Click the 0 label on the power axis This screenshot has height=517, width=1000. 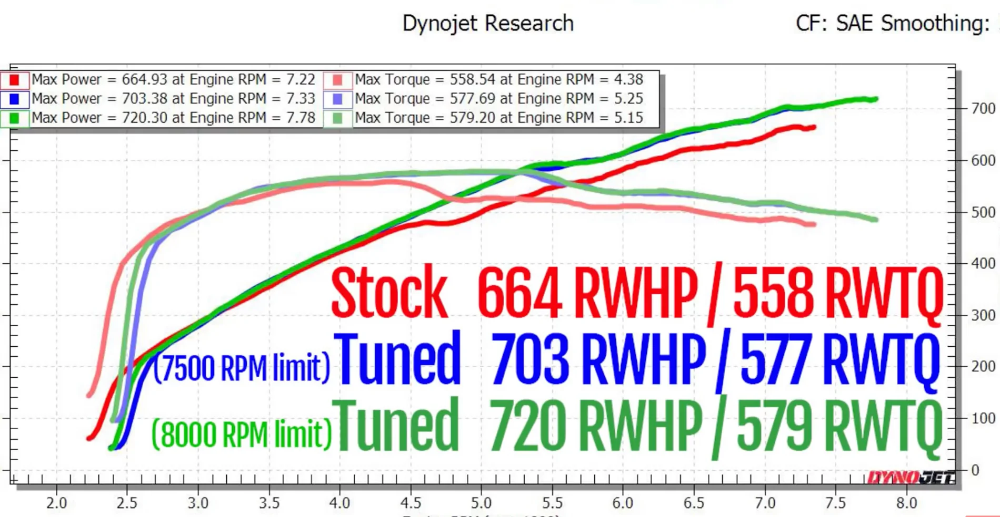975,470
